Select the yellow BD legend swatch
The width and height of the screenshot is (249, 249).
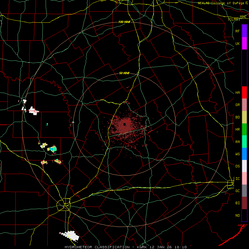244,117
